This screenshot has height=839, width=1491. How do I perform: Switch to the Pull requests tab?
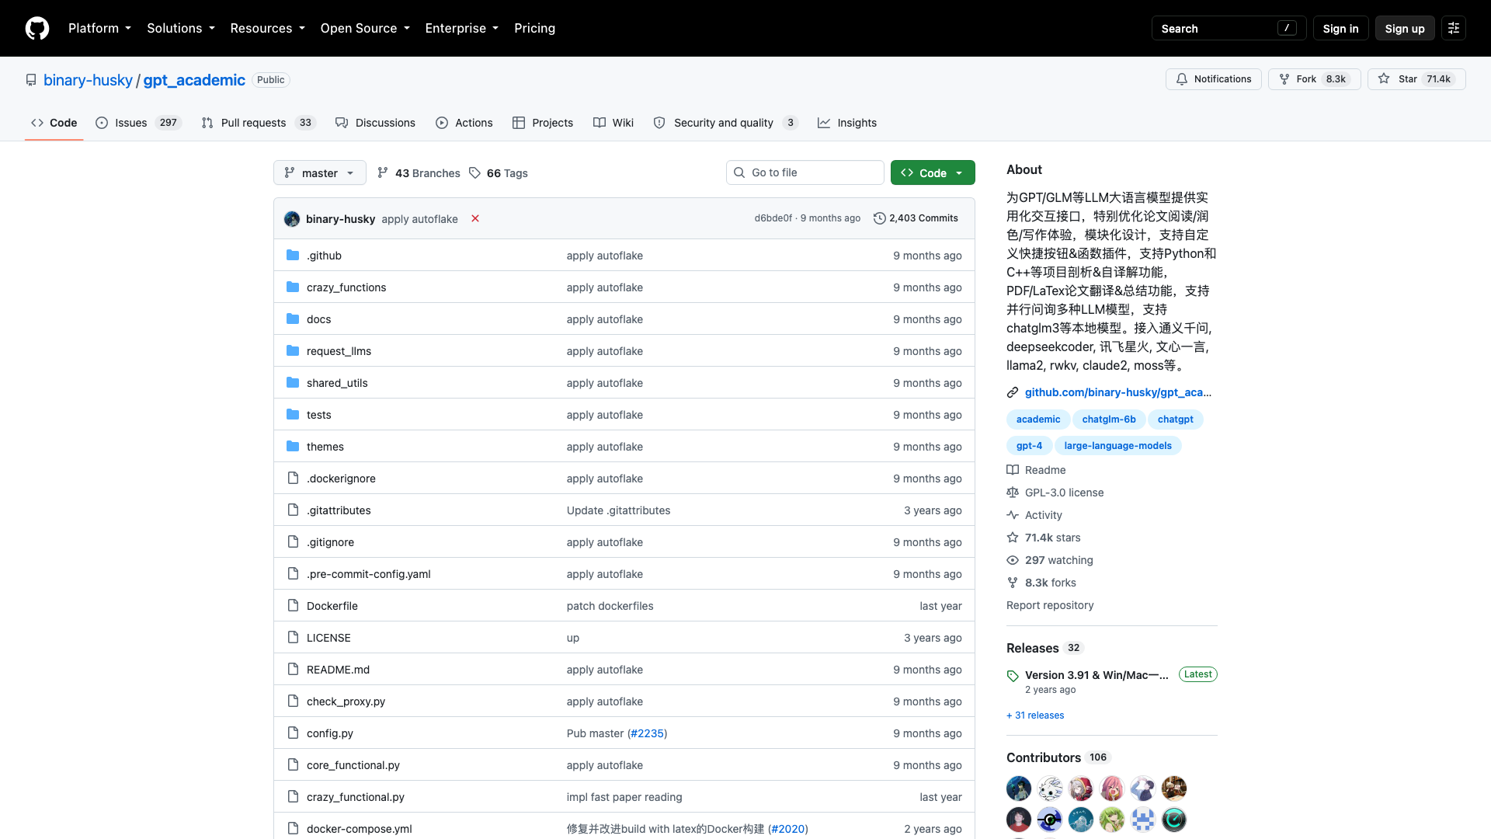point(258,123)
